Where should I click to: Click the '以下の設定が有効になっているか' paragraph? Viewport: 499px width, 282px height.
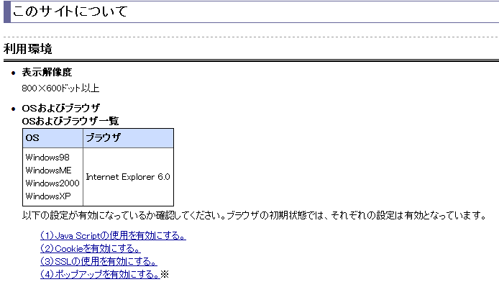pyautogui.click(x=254, y=216)
